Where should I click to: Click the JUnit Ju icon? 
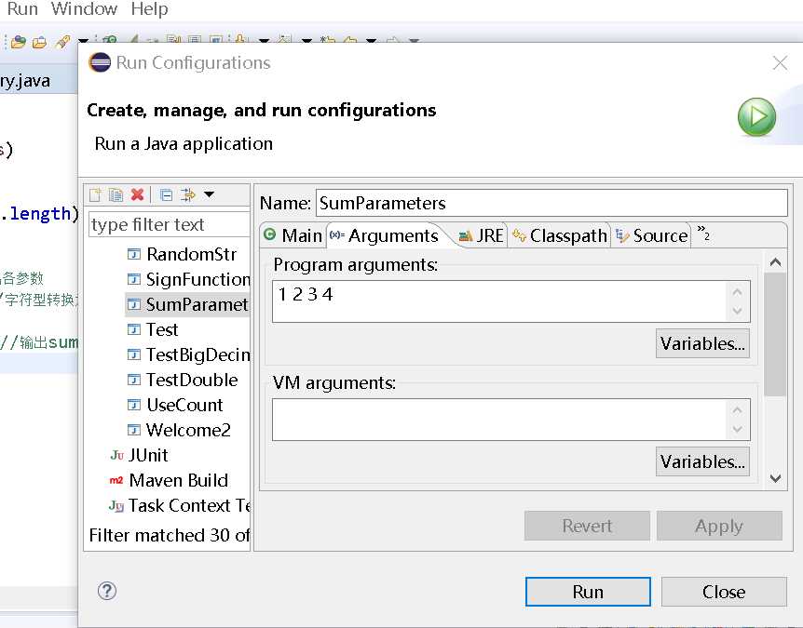116,455
